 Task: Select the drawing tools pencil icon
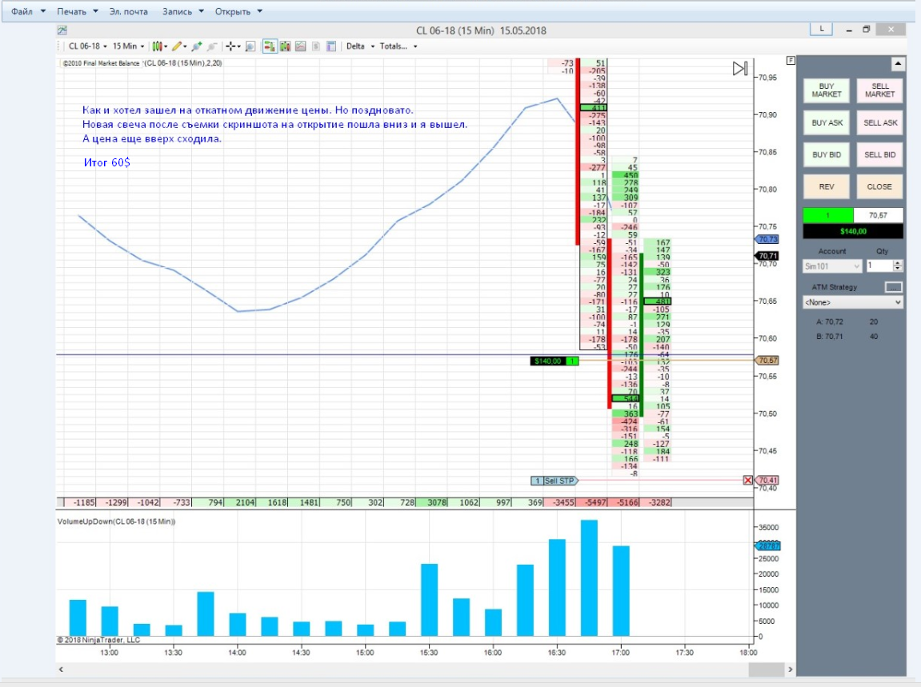[x=177, y=46]
